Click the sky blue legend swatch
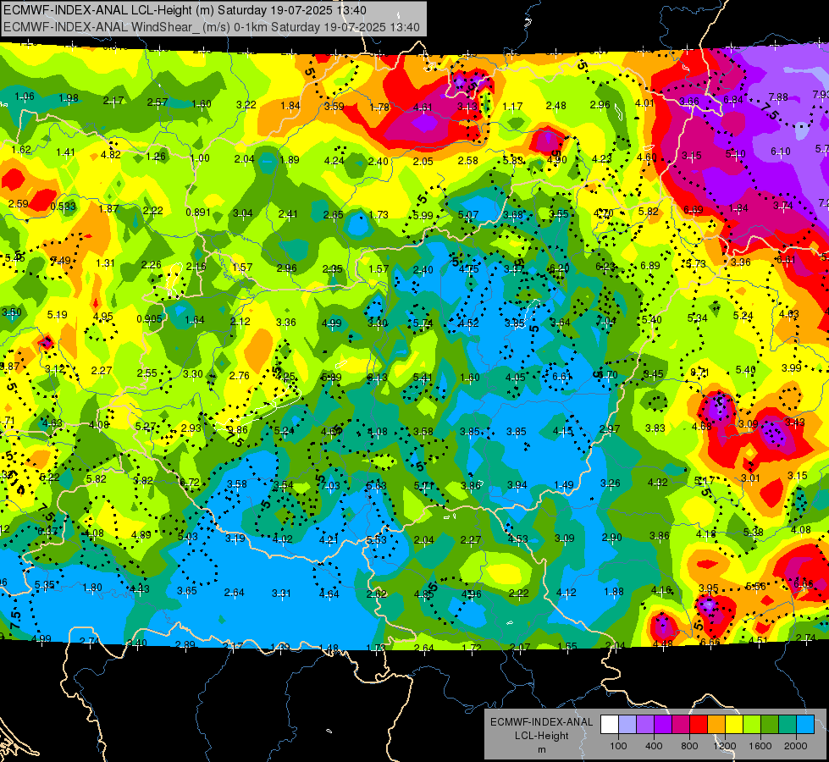The width and height of the screenshot is (829, 762). click(x=805, y=724)
